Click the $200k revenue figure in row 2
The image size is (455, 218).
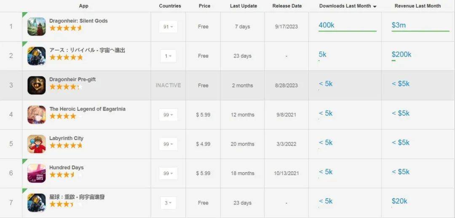click(x=401, y=55)
